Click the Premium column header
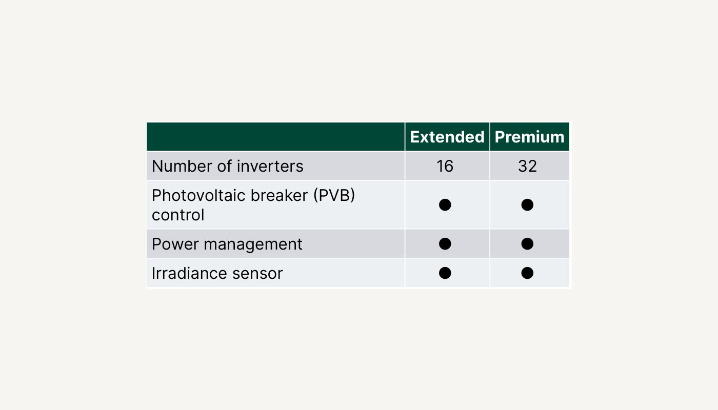 click(x=529, y=137)
